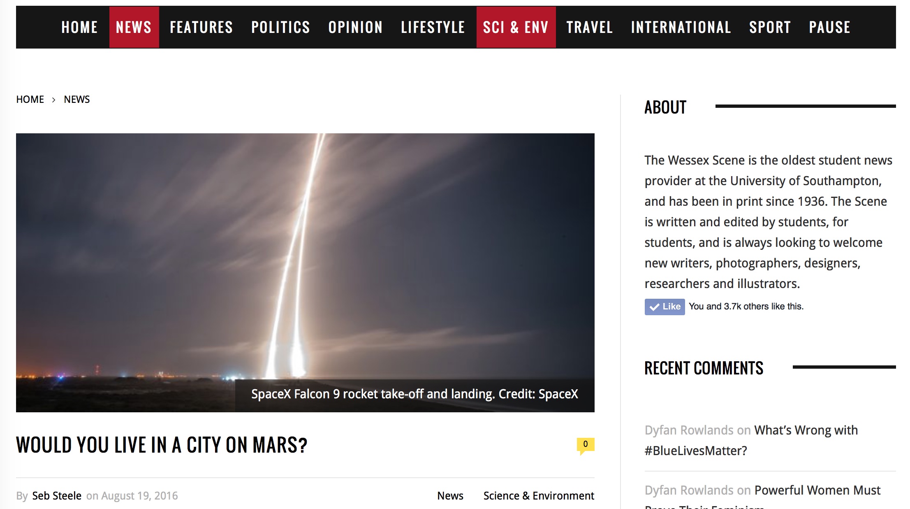Open author Seb Steele's profile link
Screen dimensions: 910x509
(57, 496)
